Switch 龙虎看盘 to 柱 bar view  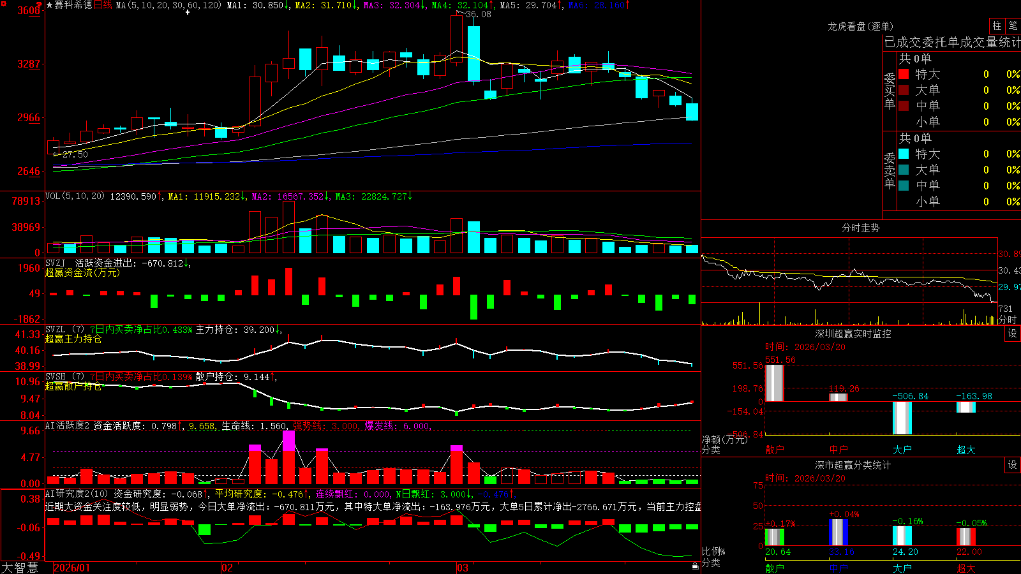997,26
